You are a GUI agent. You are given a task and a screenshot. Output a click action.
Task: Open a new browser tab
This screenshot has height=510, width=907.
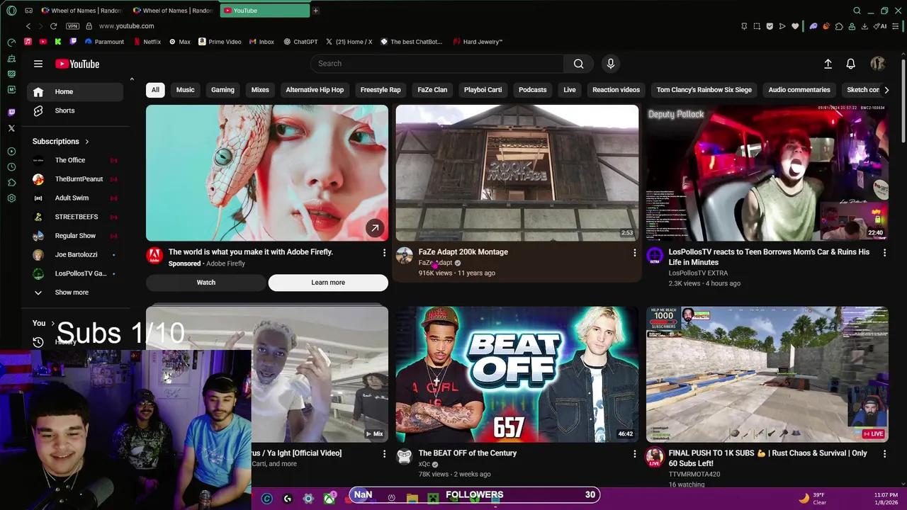pos(315,11)
